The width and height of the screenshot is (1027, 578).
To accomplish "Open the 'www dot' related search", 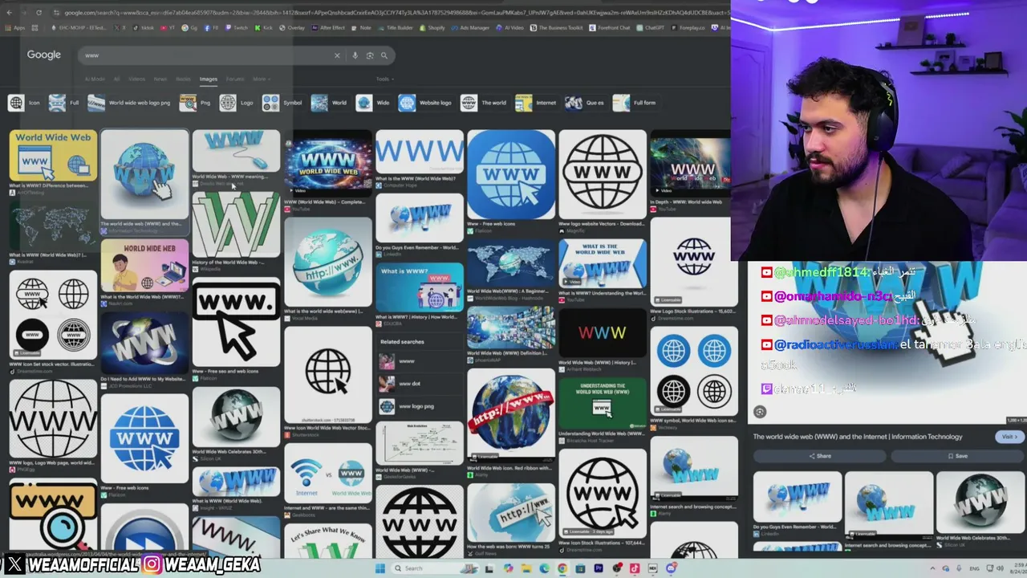I will [420, 384].
